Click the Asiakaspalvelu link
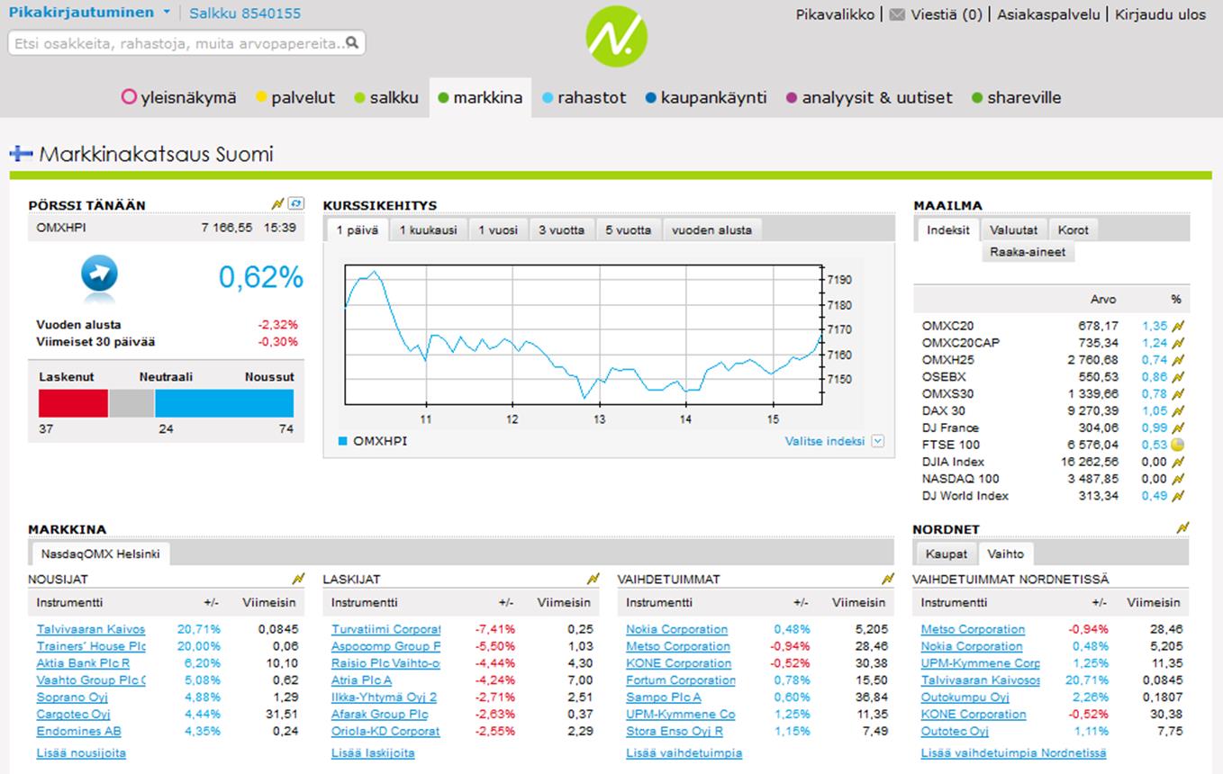 [1048, 14]
